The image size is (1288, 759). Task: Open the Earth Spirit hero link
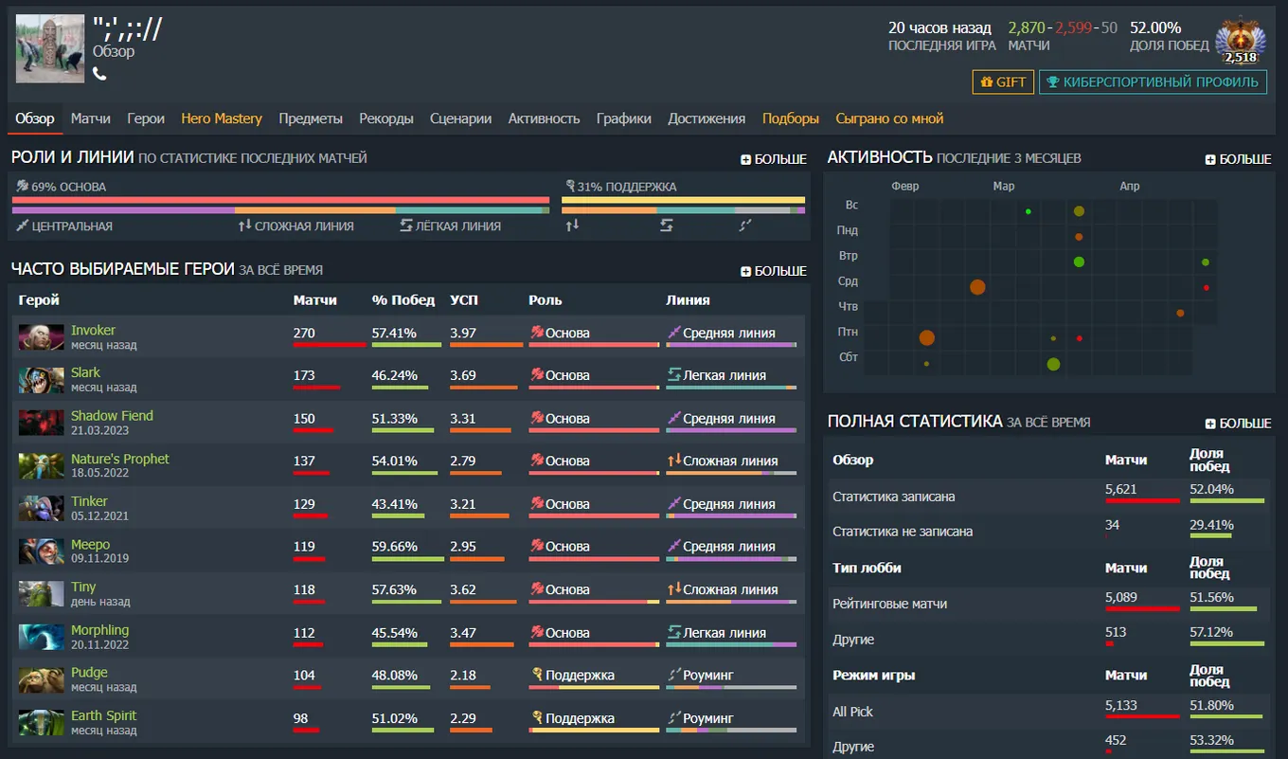pyautogui.click(x=103, y=715)
